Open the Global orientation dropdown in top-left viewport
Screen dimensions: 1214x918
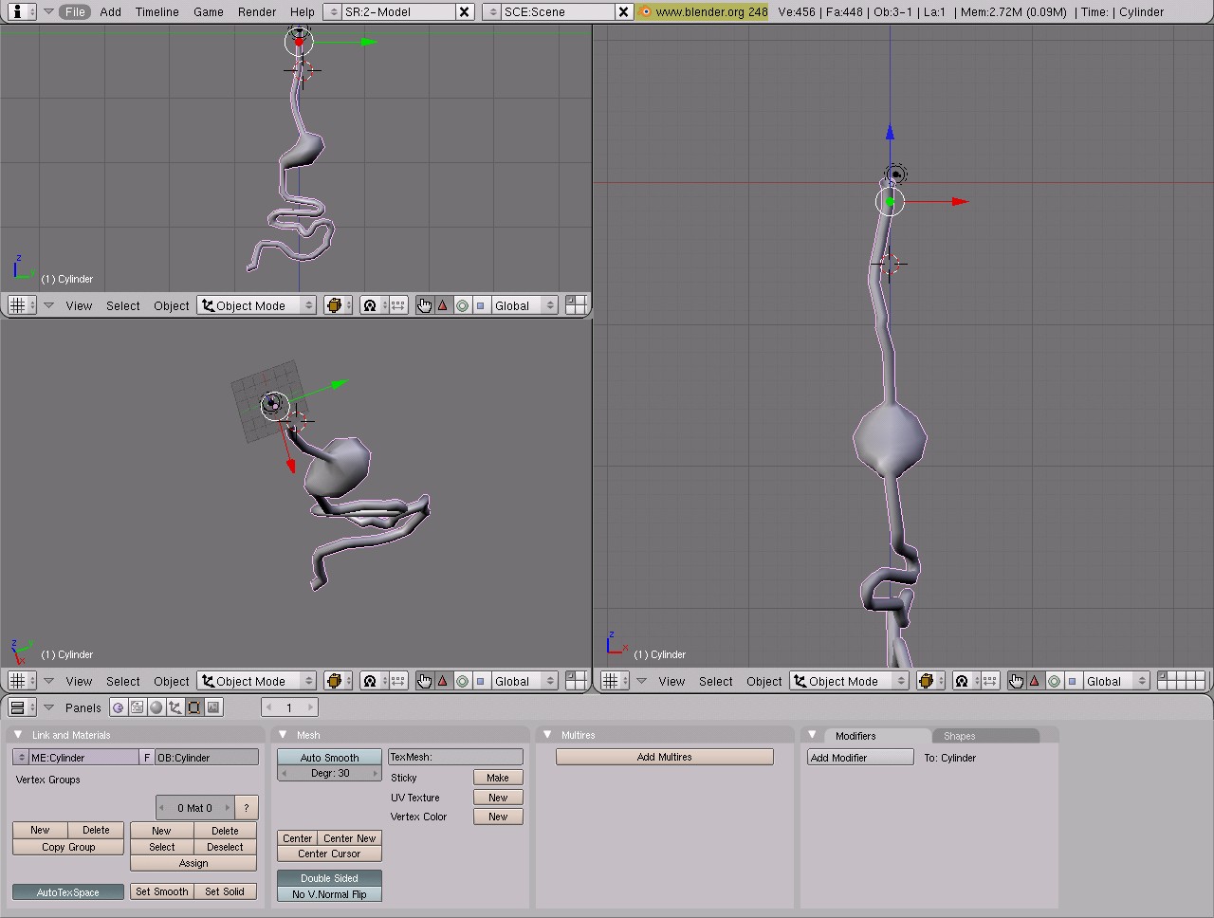tap(524, 305)
